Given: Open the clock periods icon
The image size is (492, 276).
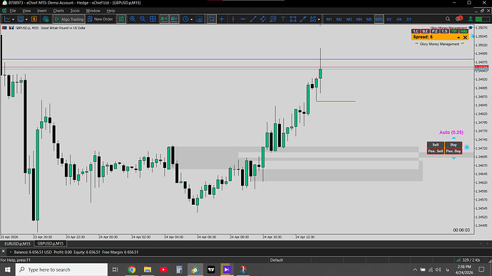Looking at the screenshot, I should [185, 19].
